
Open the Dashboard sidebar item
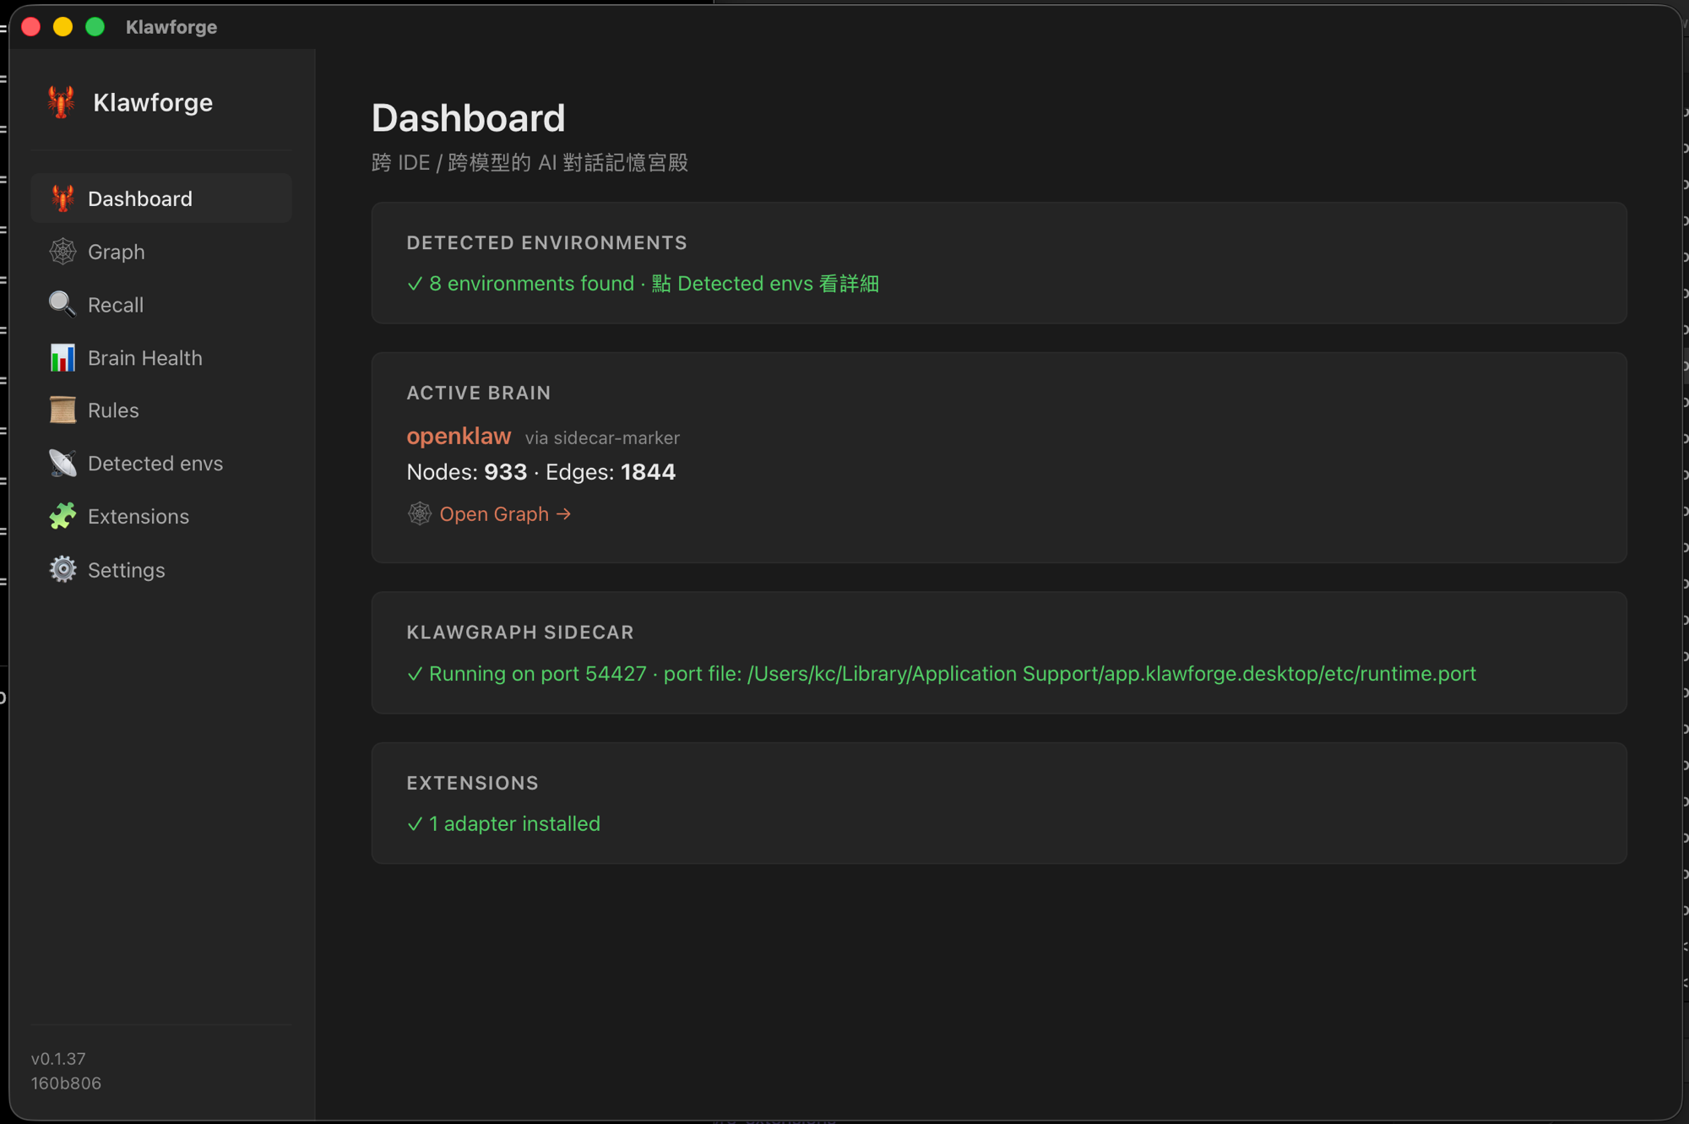[x=161, y=198]
